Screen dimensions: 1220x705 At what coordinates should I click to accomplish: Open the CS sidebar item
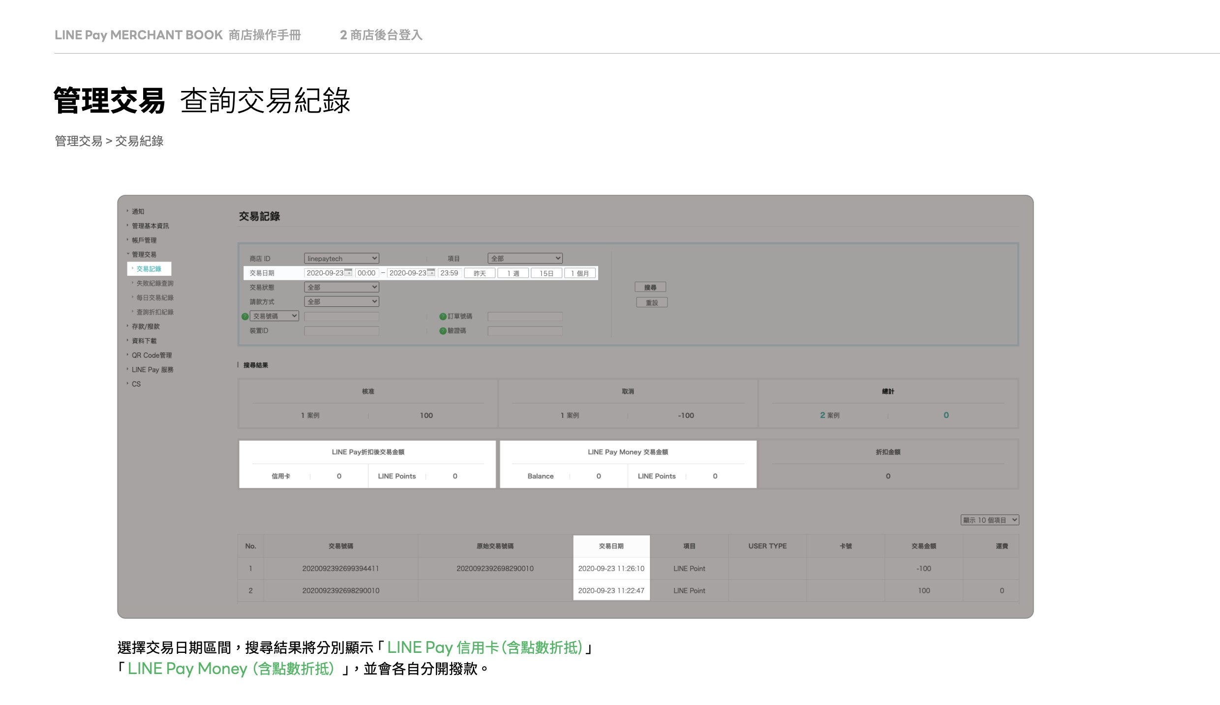[136, 384]
